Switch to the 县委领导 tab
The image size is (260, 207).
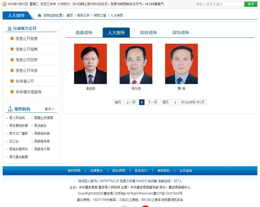84,33
